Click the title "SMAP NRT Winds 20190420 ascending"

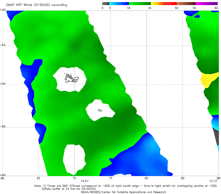(x=36, y=5)
